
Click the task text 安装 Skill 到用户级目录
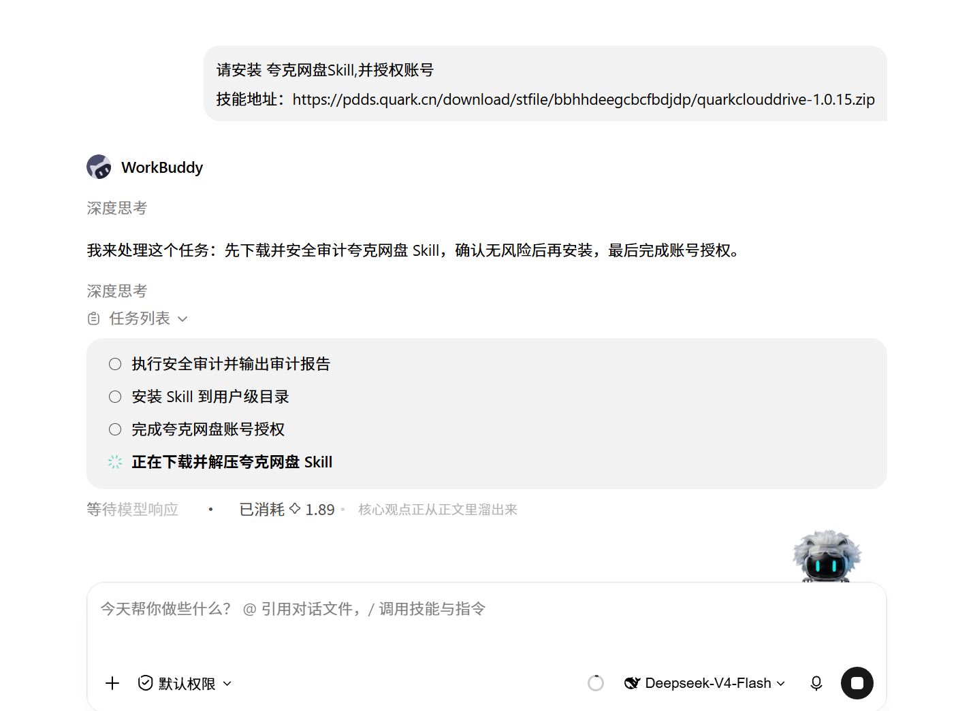210,397
